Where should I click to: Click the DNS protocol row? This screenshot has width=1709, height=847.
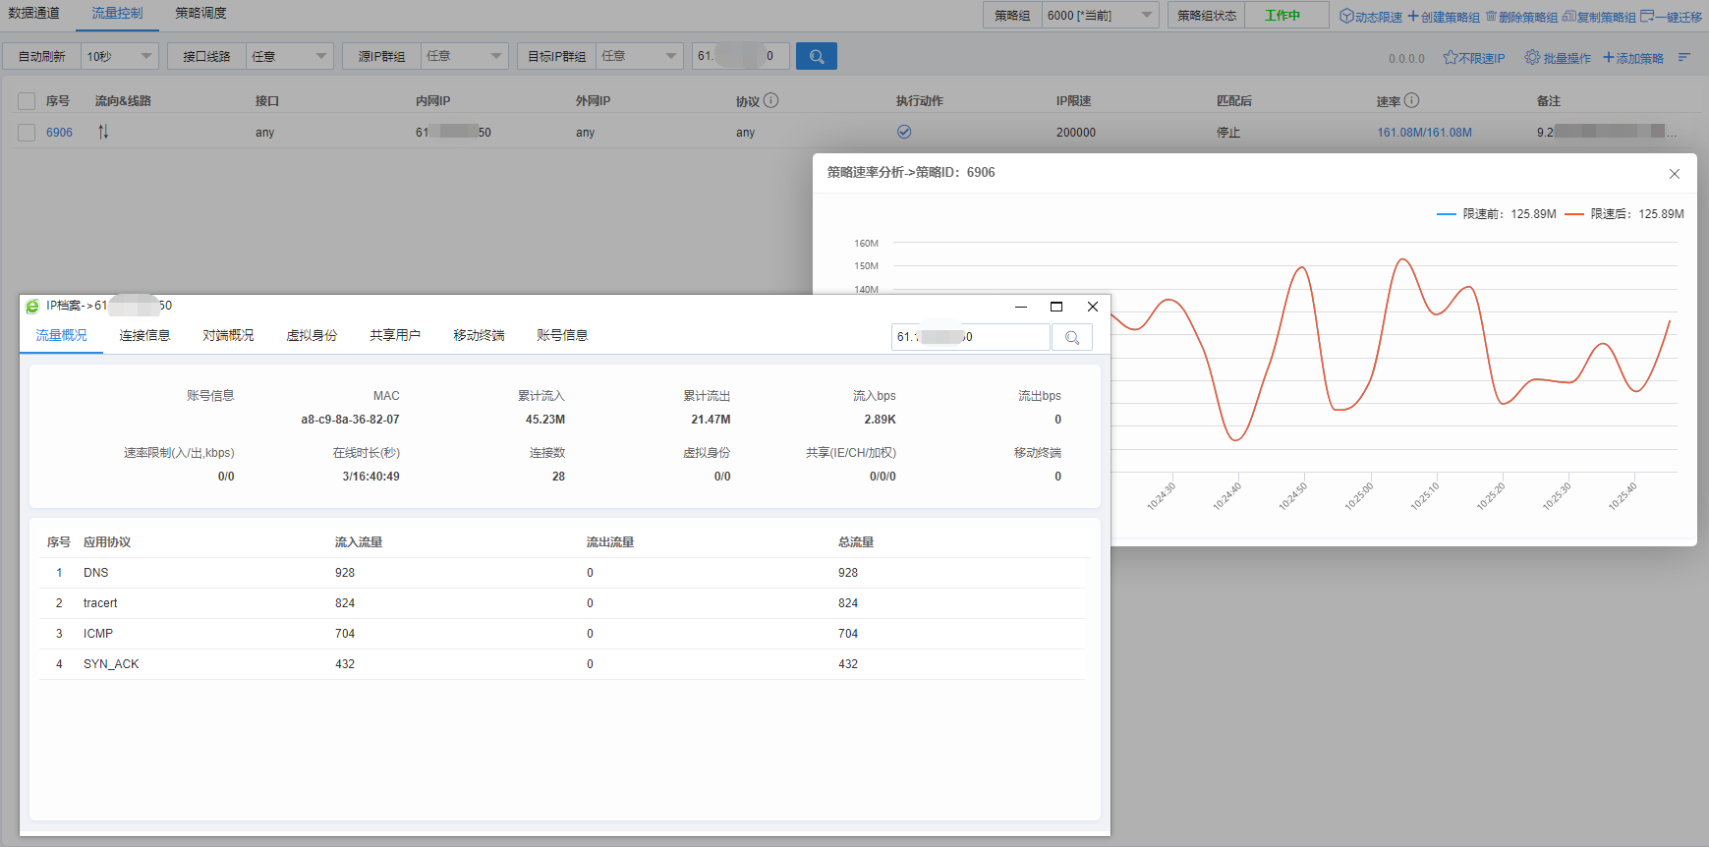click(x=563, y=573)
